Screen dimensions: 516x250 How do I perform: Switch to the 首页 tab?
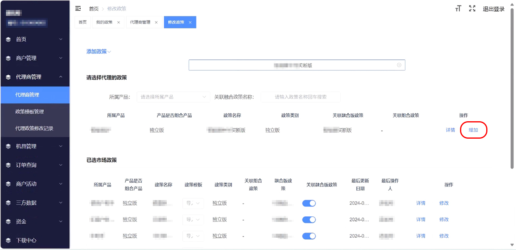coord(83,23)
